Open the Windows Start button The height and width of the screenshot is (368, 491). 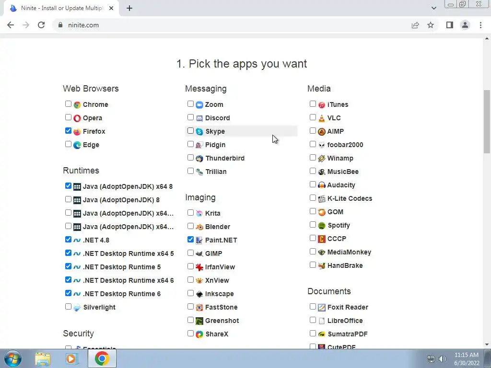[x=12, y=358]
